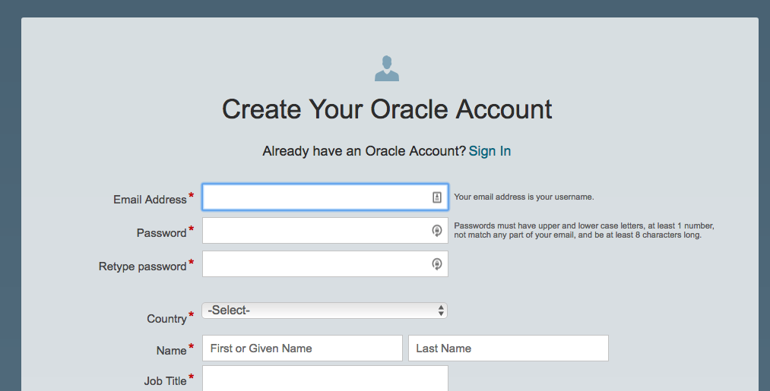770x391 pixels.
Task: Click the Job Title text field
Action: click(x=325, y=378)
